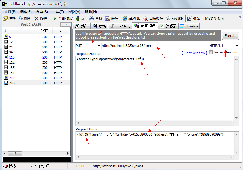Open the 文件(F) menu
The width and height of the screenshot is (243, 170).
10,12
